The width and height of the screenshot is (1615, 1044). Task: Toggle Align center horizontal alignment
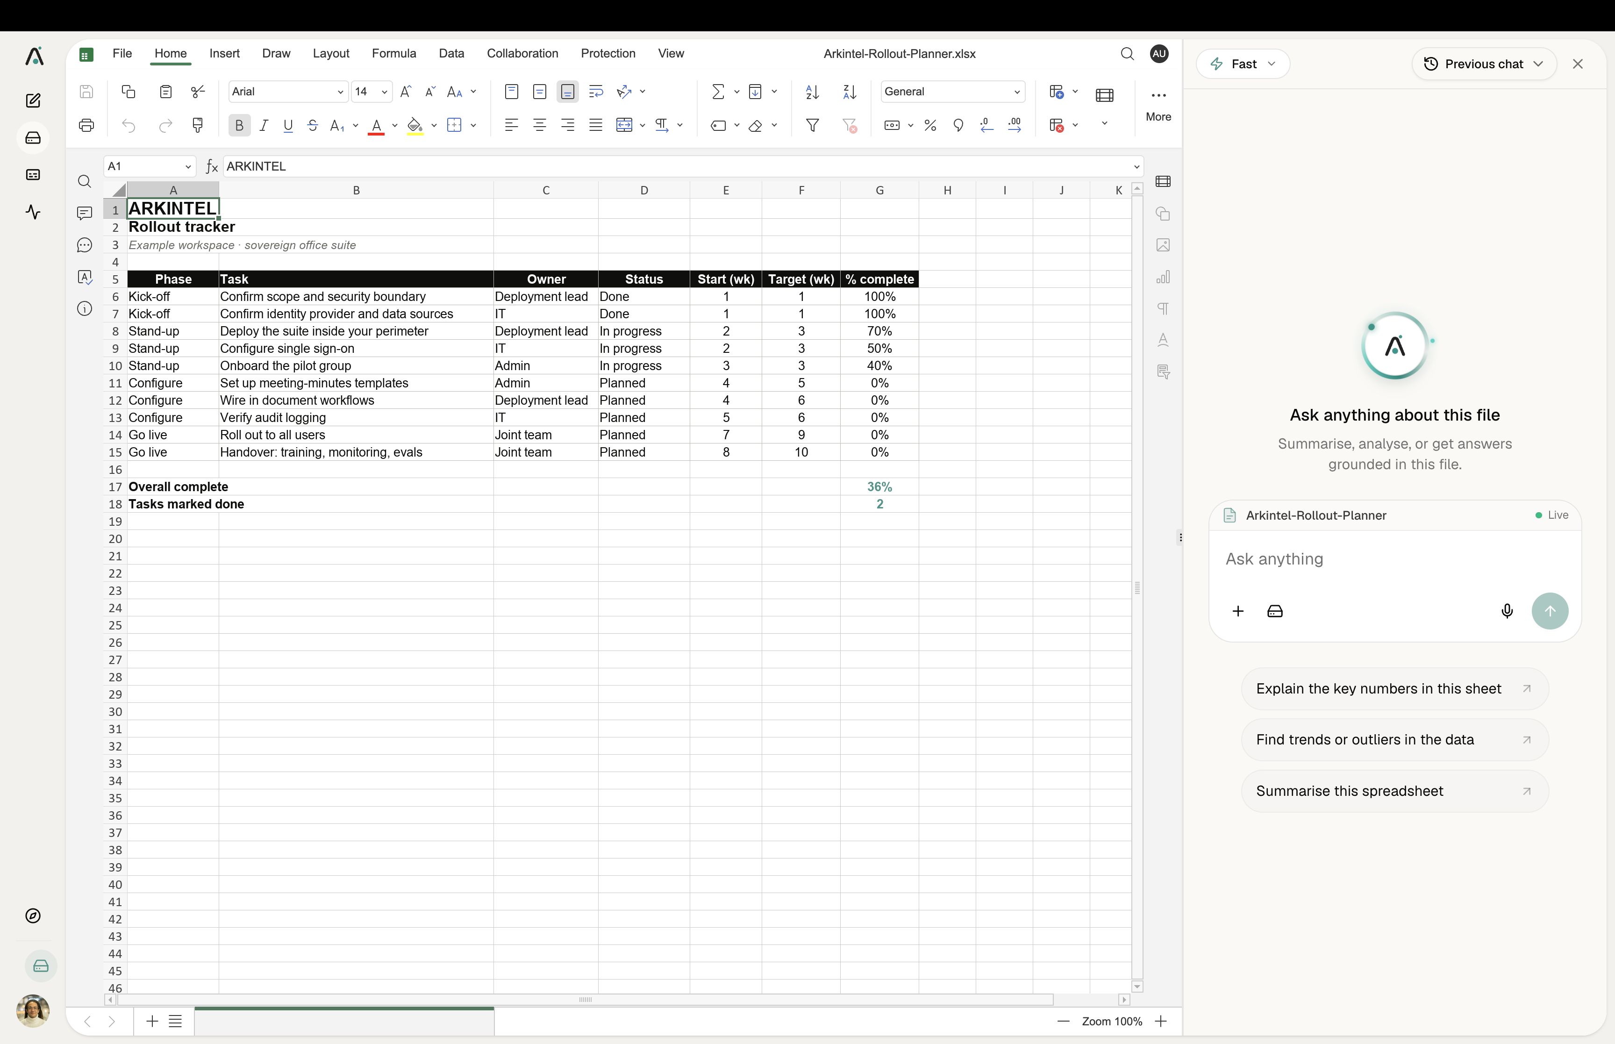click(539, 125)
